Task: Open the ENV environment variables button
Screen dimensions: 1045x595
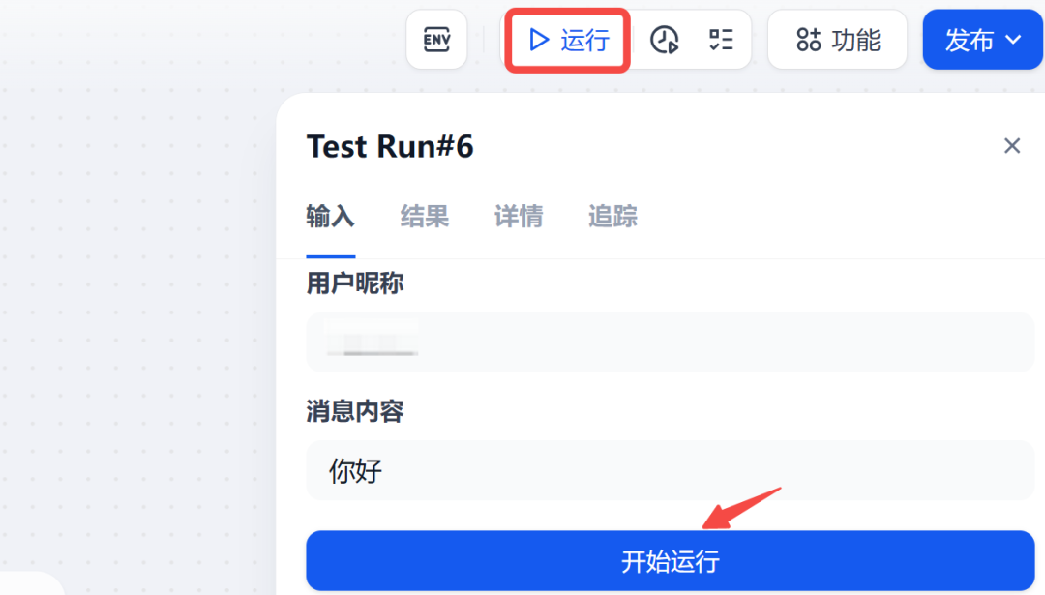Action: [436, 40]
